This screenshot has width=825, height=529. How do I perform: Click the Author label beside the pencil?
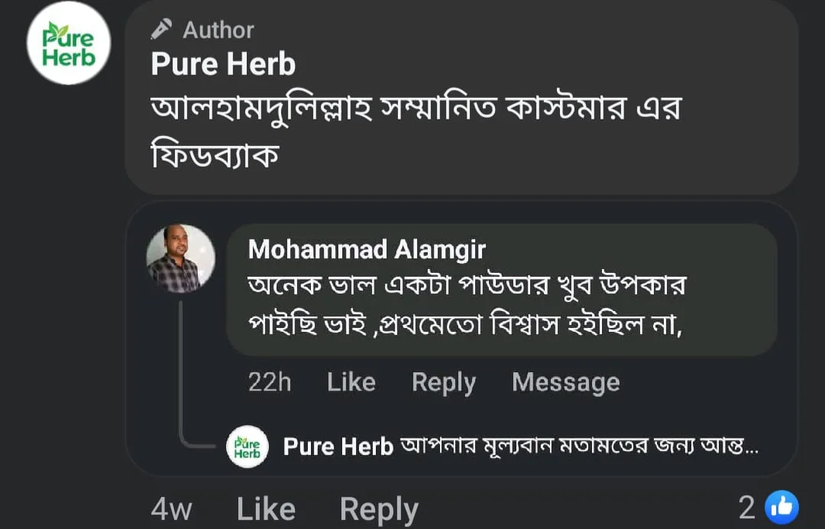(218, 30)
